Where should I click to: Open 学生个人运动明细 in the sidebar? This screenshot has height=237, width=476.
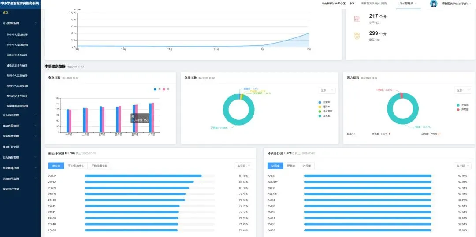click(17, 45)
